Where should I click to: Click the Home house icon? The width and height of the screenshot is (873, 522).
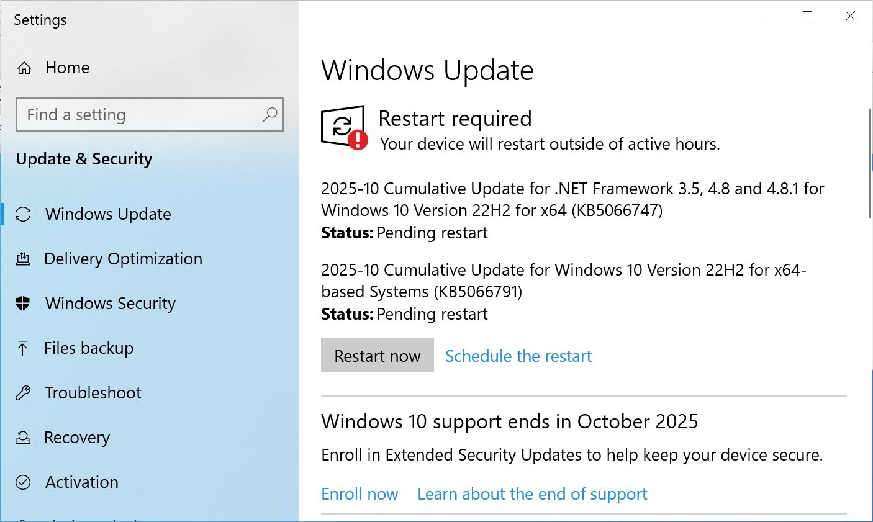click(24, 68)
